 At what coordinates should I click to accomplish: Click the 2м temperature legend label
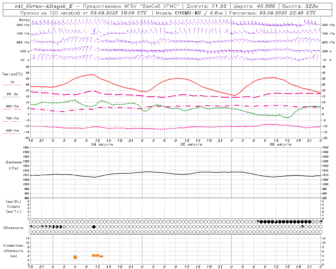(x=12, y=82)
